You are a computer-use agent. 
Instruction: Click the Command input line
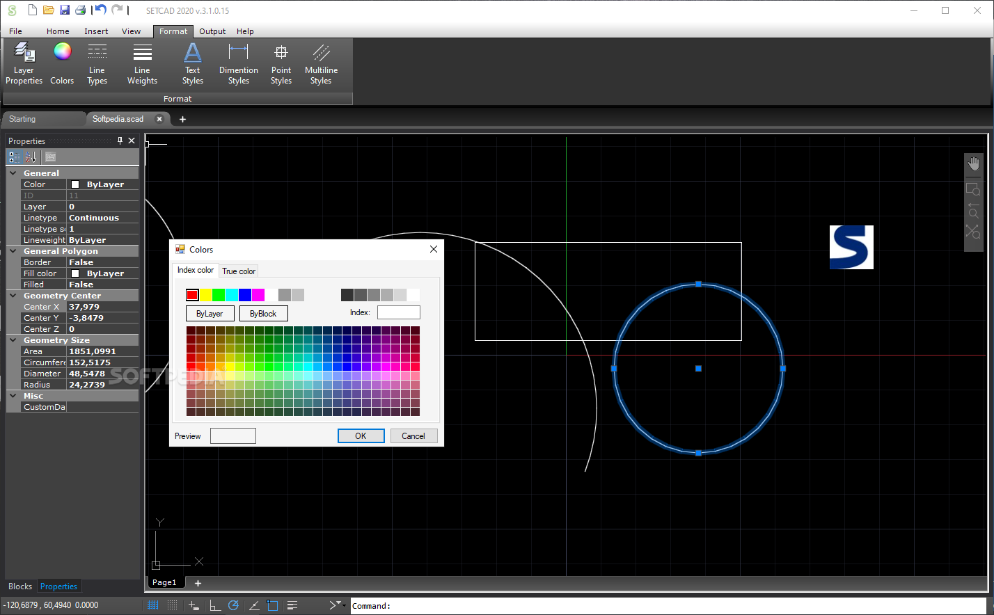[x=668, y=606]
